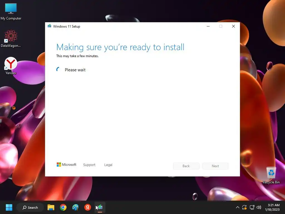The height and width of the screenshot is (214, 285).
Task: Close the Windows 11 Setup window
Action: pos(234,26)
